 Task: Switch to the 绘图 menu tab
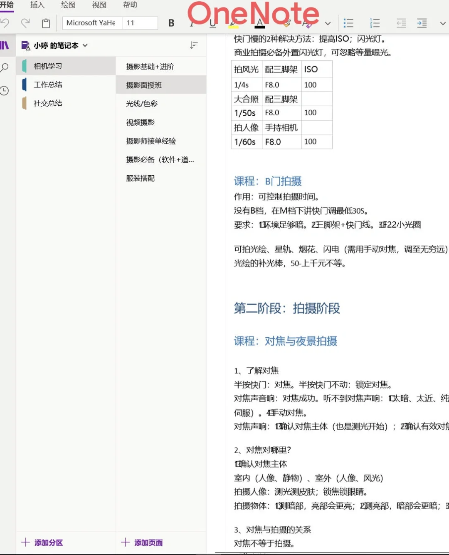point(67,5)
